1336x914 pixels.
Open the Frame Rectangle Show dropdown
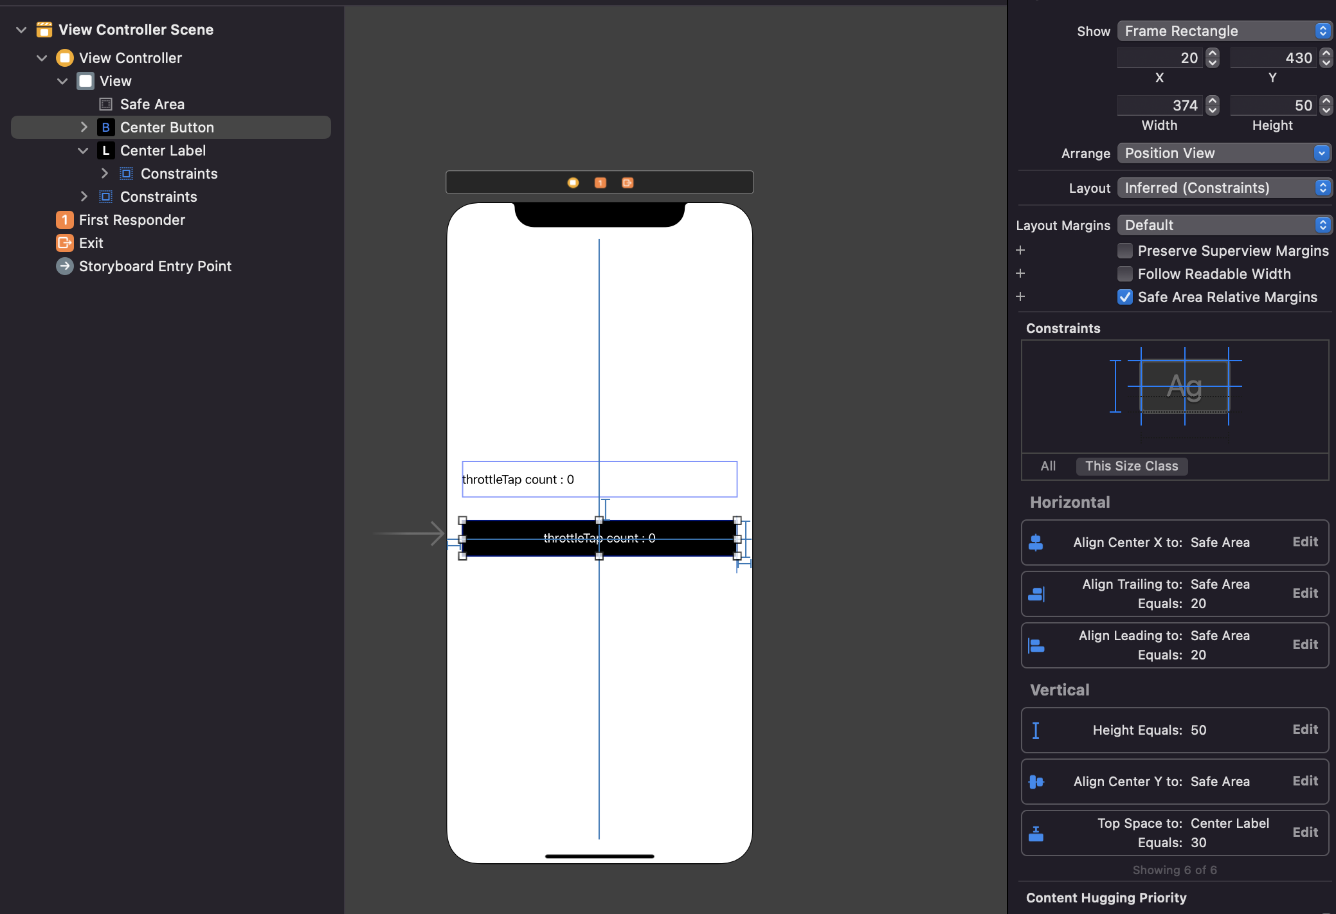(1223, 31)
